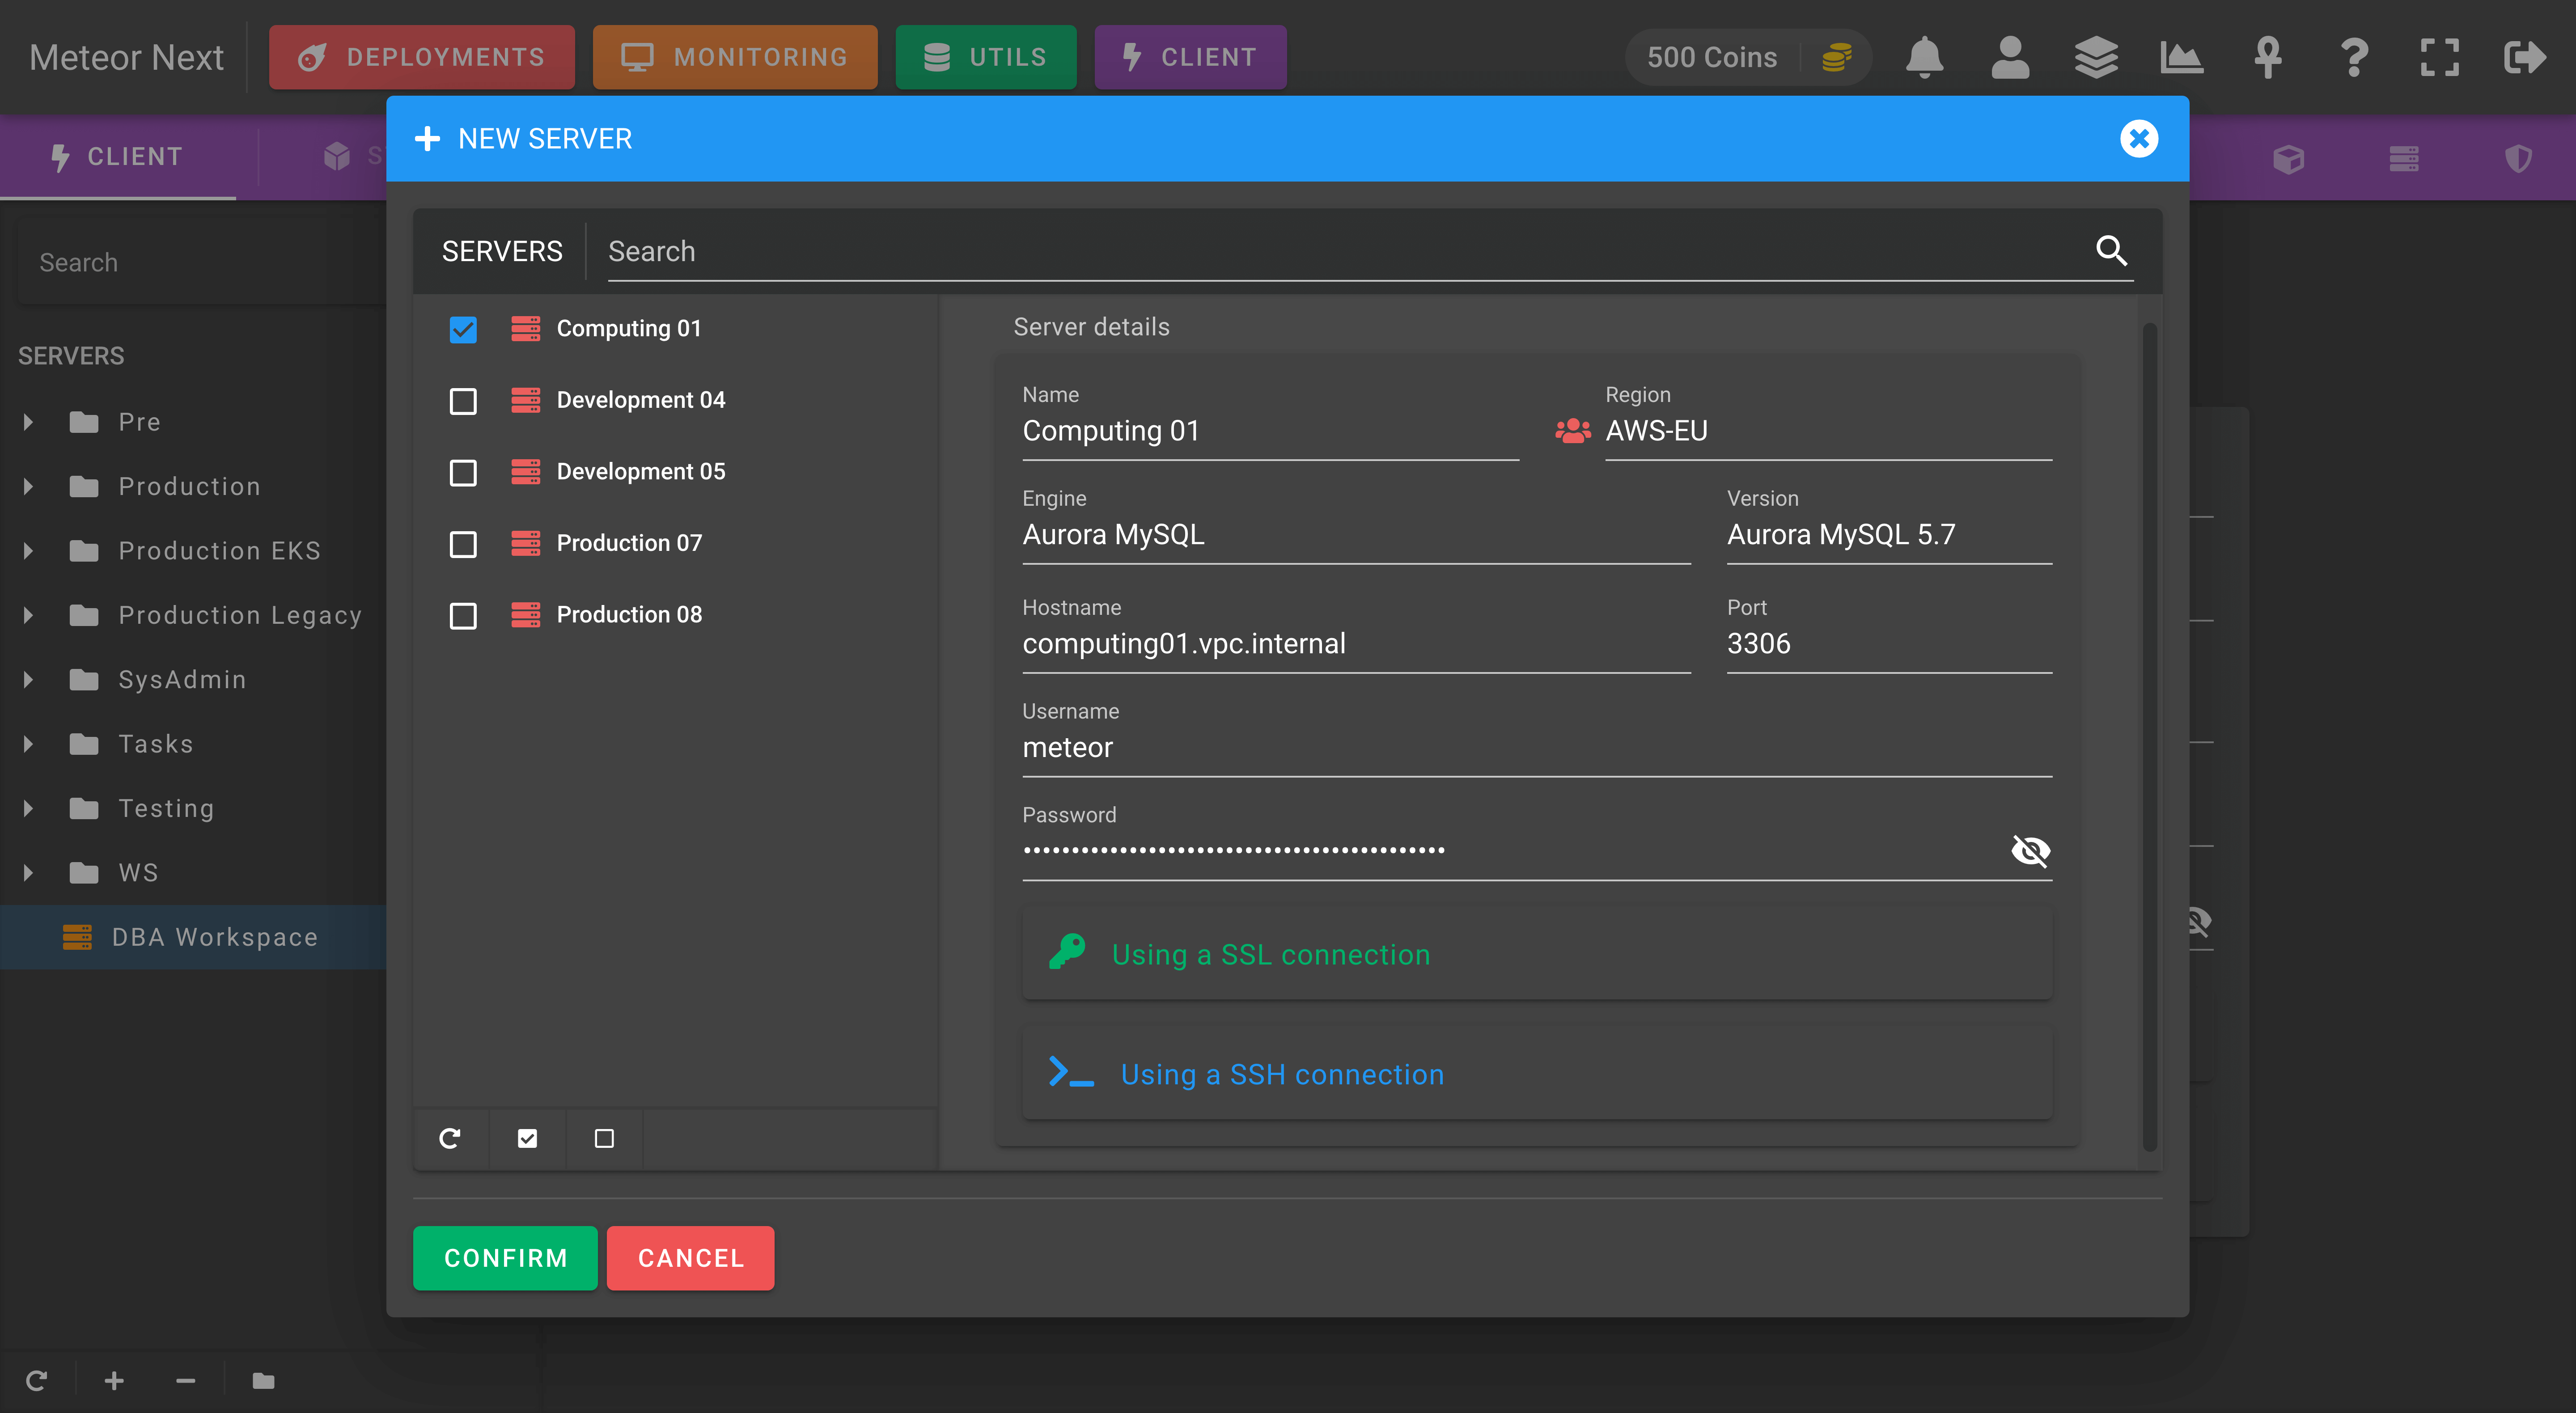
Task: Open the Client menu in top bar
Action: pos(1190,57)
